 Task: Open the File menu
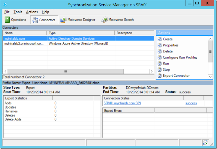[7, 12]
